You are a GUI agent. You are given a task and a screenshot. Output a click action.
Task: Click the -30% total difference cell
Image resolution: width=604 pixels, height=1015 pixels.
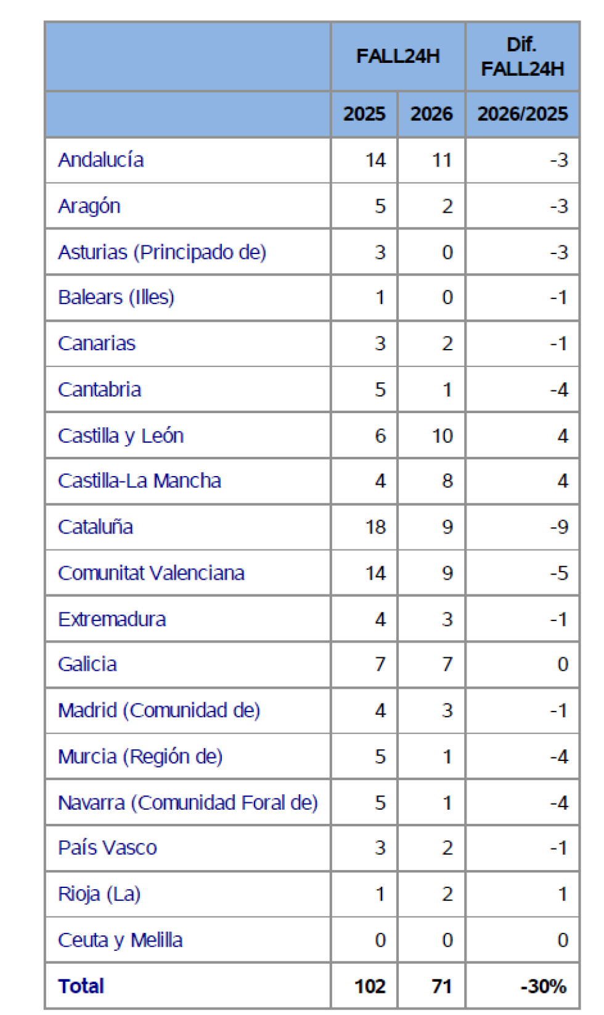pos(544,987)
